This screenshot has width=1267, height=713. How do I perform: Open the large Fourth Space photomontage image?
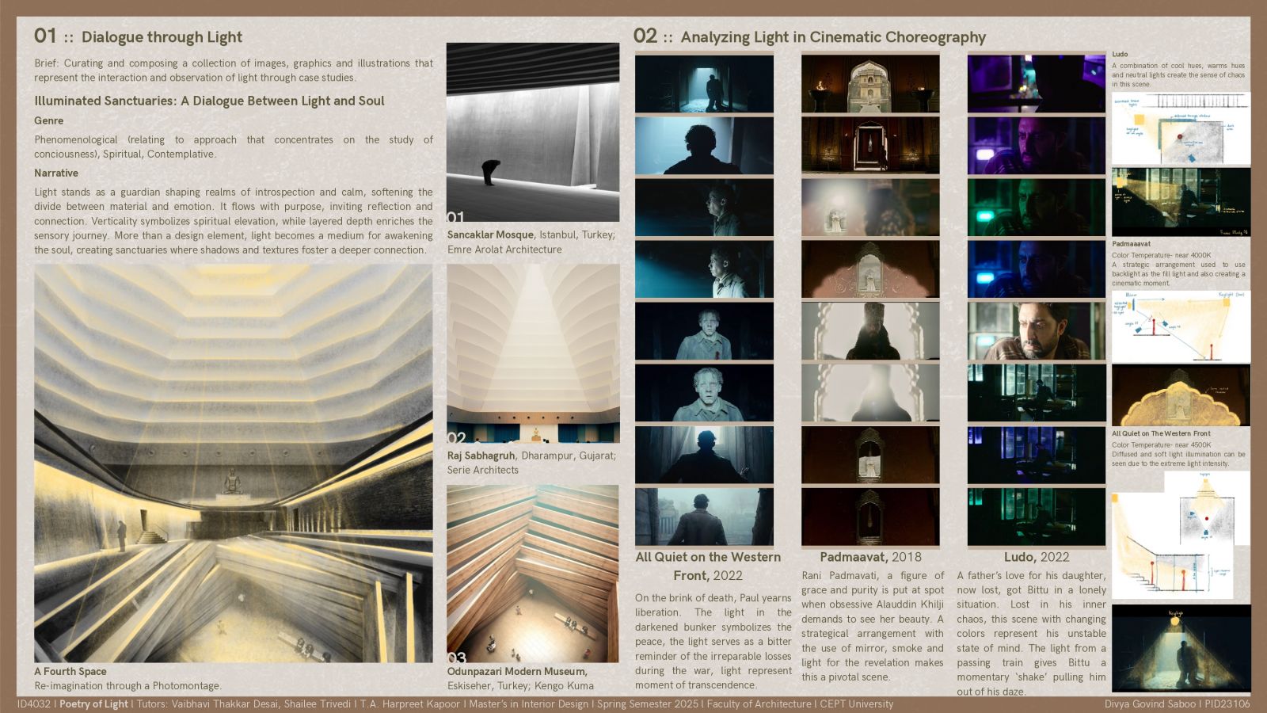coord(234,463)
